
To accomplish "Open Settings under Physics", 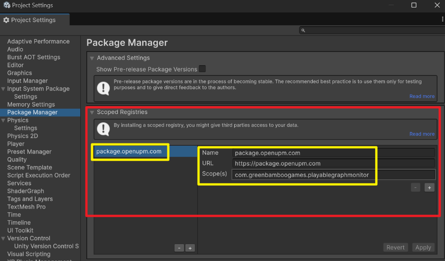I will coord(25,128).
